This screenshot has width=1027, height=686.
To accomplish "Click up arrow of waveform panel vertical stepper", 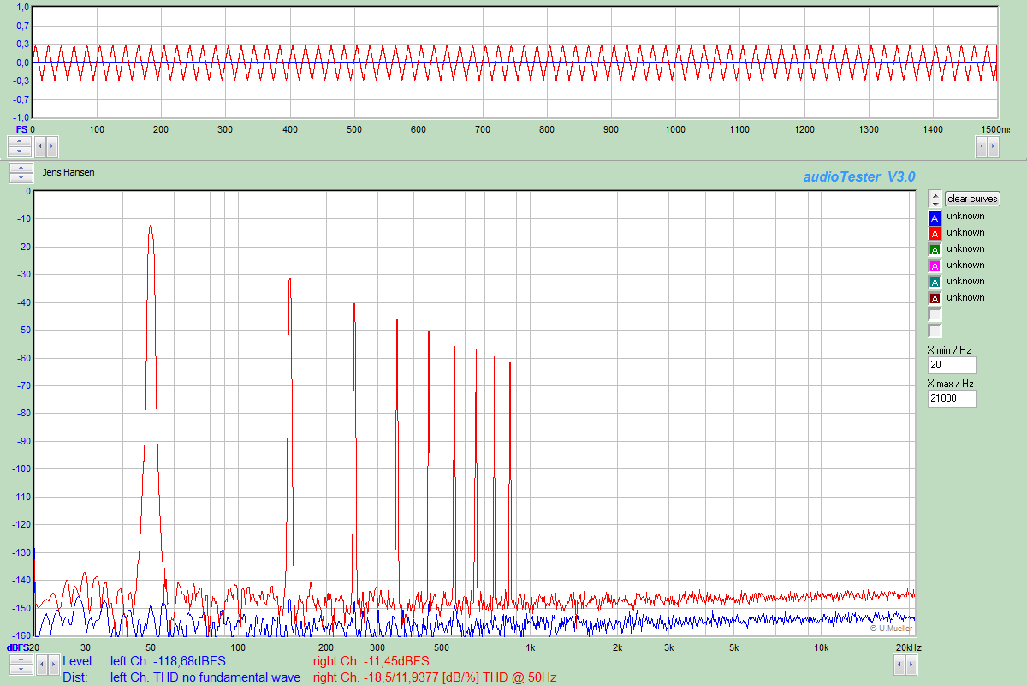I will (21, 141).
